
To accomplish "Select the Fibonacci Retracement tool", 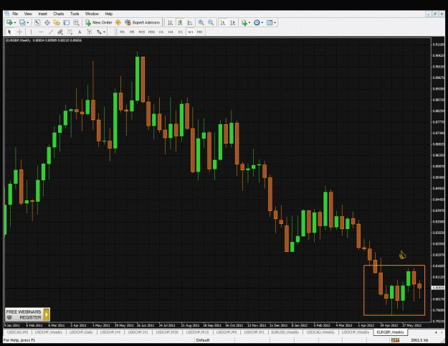I will click(x=70, y=32).
